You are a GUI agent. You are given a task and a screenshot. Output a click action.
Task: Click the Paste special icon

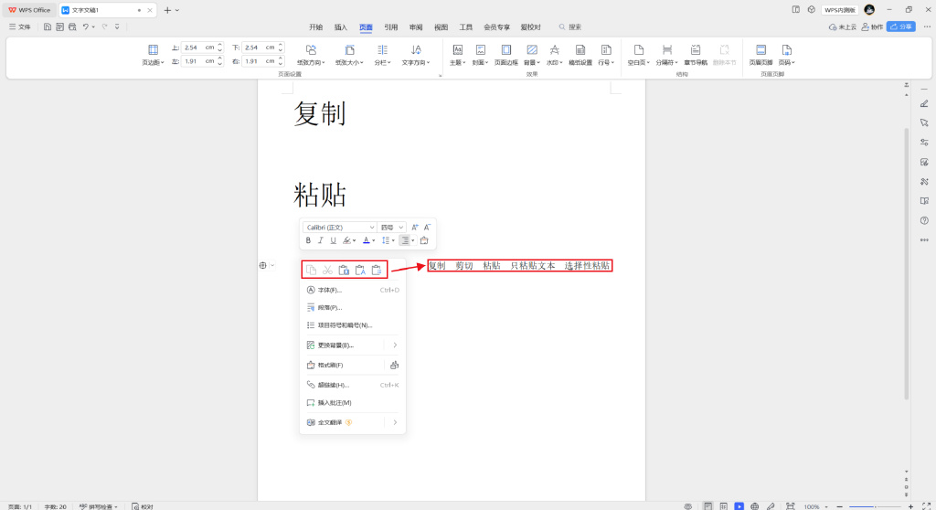(x=377, y=270)
